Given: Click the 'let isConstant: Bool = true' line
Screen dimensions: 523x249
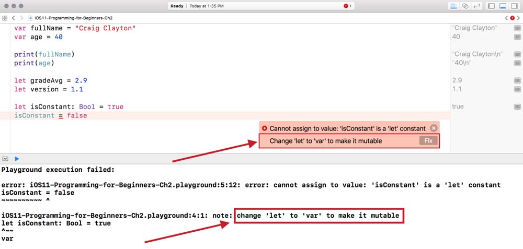Looking at the screenshot, I should pyautogui.click(x=69, y=107).
